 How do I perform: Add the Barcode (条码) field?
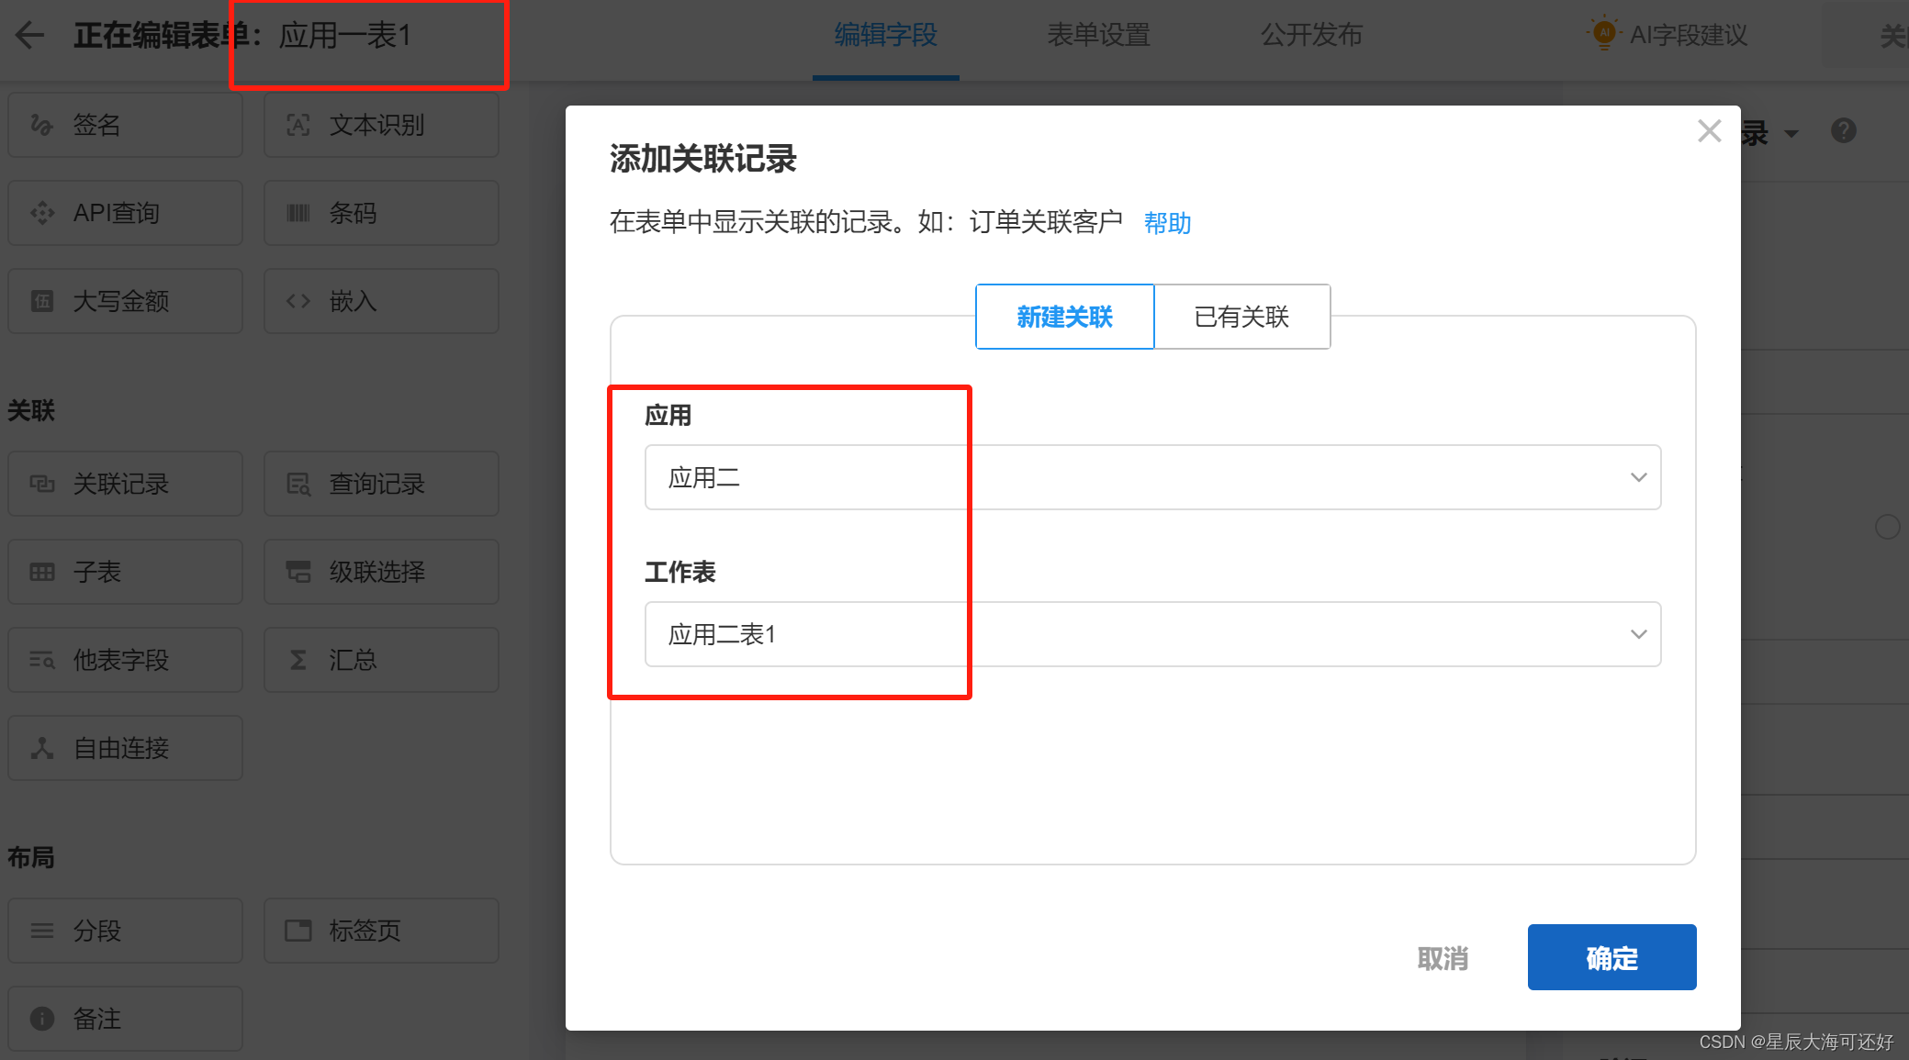[x=380, y=213]
